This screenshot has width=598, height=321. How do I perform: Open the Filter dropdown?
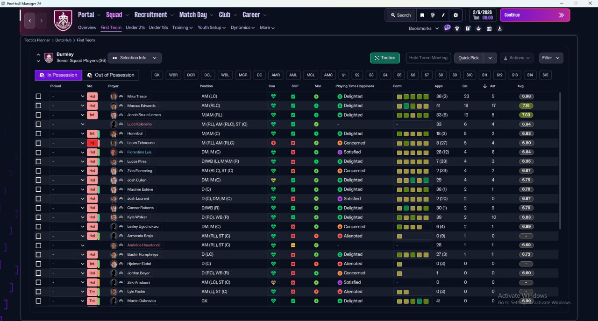551,58
